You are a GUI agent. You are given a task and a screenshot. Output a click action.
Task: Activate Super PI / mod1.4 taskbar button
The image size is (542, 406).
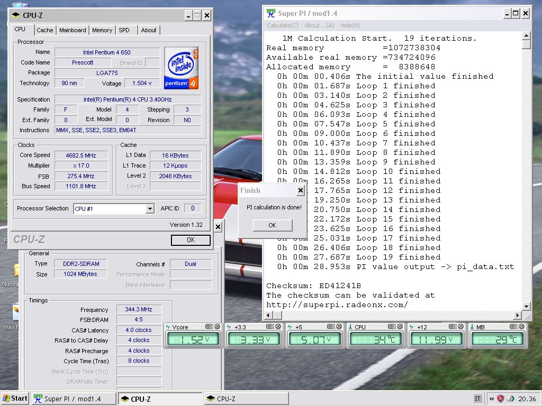coord(74,399)
